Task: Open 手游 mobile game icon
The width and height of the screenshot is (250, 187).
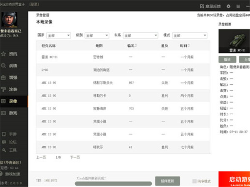Action: [4, 134]
